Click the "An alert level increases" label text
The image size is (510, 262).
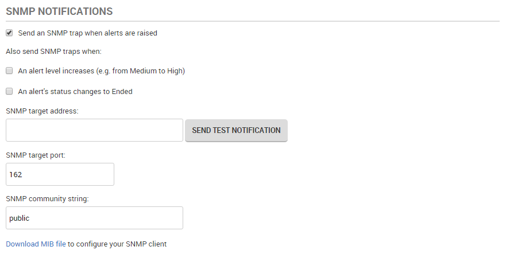[101, 71]
